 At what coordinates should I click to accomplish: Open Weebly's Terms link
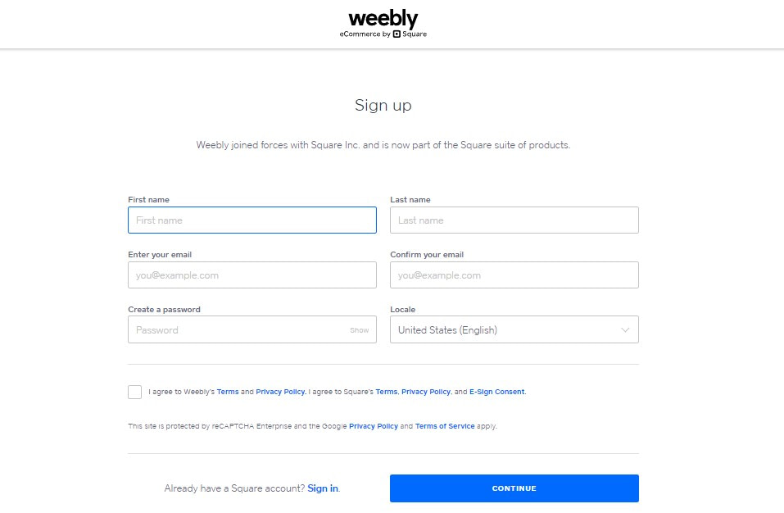tap(229, 392)
